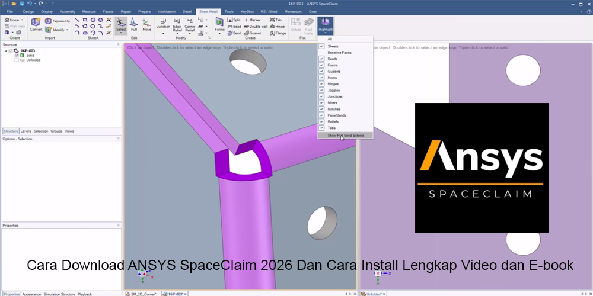Viewport: 593px width, 296px height.
Task: Toggle the Notches highlight checkbox
Action: click(321, 109)
